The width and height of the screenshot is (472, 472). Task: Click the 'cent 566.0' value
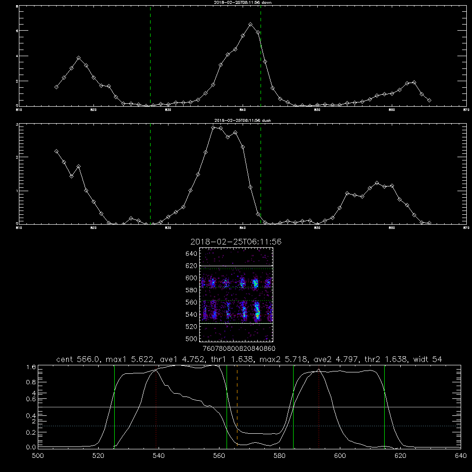point(78,359)
